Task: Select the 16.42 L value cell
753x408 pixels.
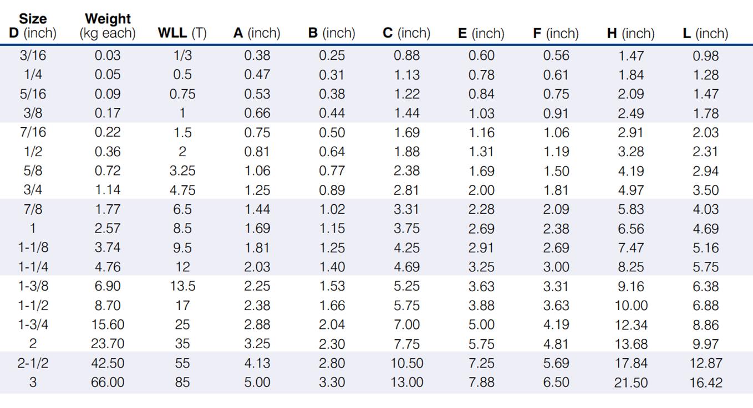Action: tap(705, 383)
